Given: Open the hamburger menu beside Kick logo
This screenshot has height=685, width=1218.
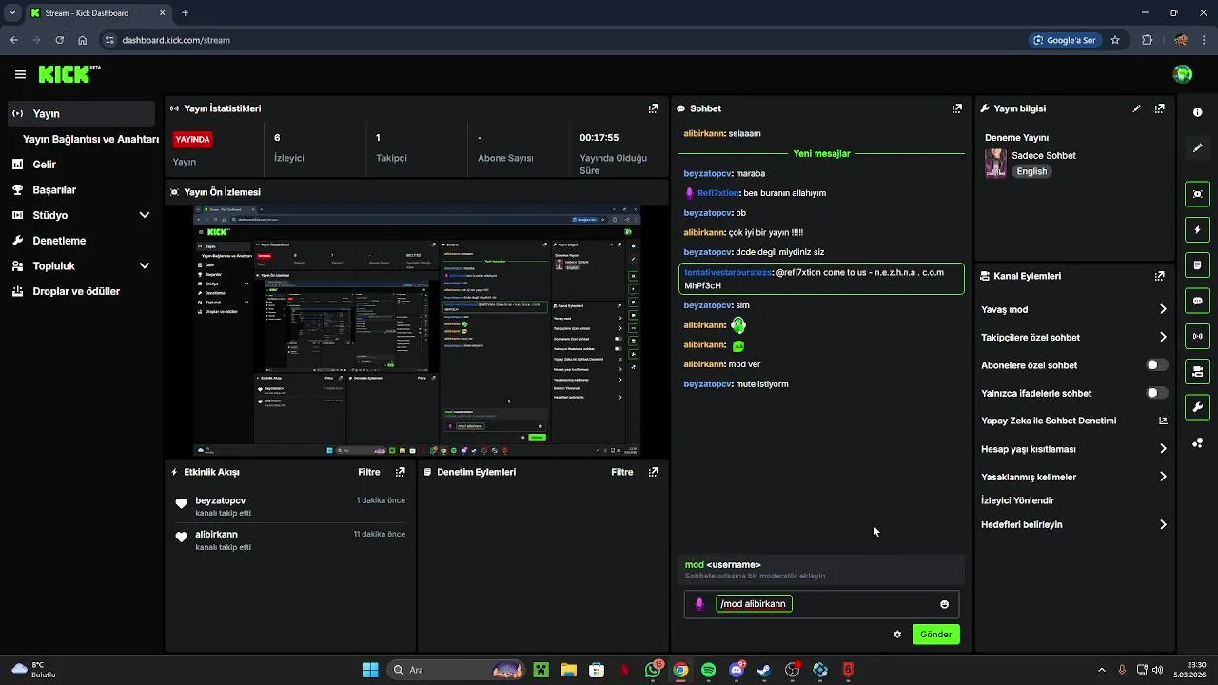Looking at the screenshot, I should pyautogui.click(x=20, y=74).
